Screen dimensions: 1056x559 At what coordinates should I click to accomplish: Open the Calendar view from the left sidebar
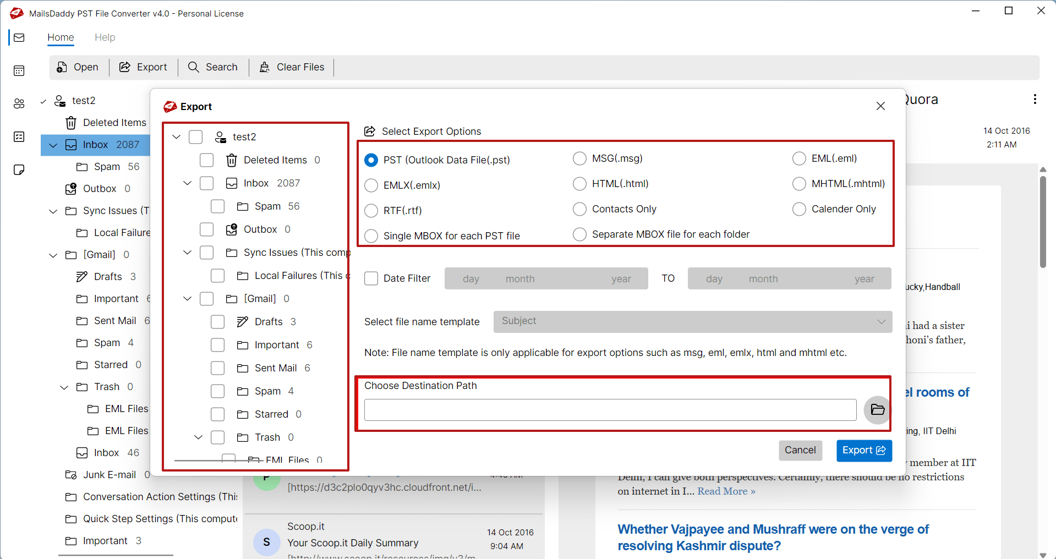19,70
